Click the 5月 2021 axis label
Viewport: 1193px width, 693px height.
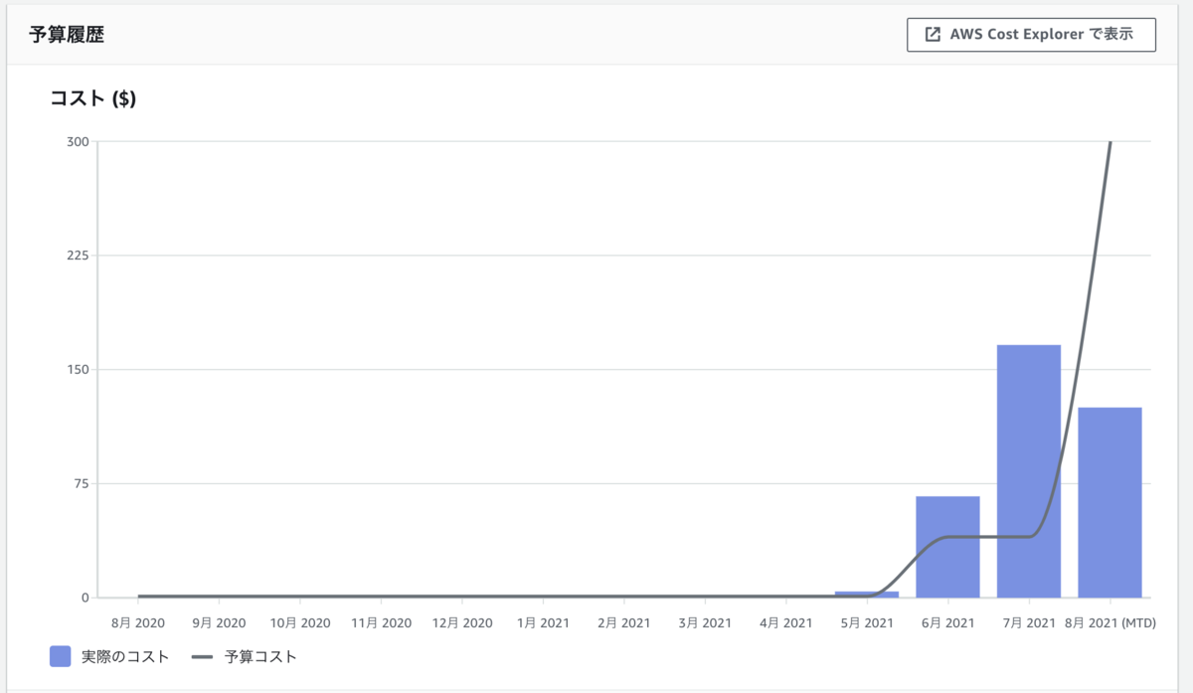pos(867,623)
